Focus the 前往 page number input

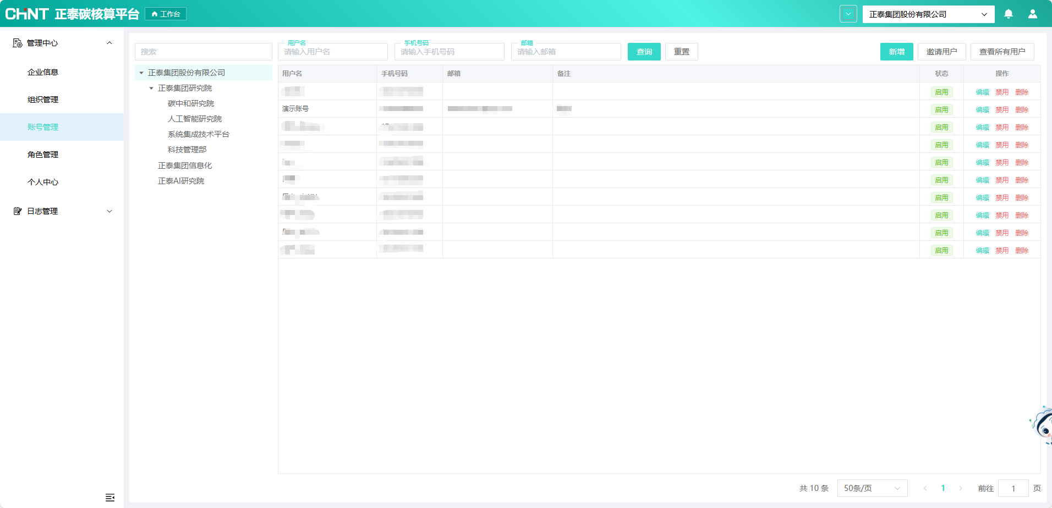(1013, 488)
